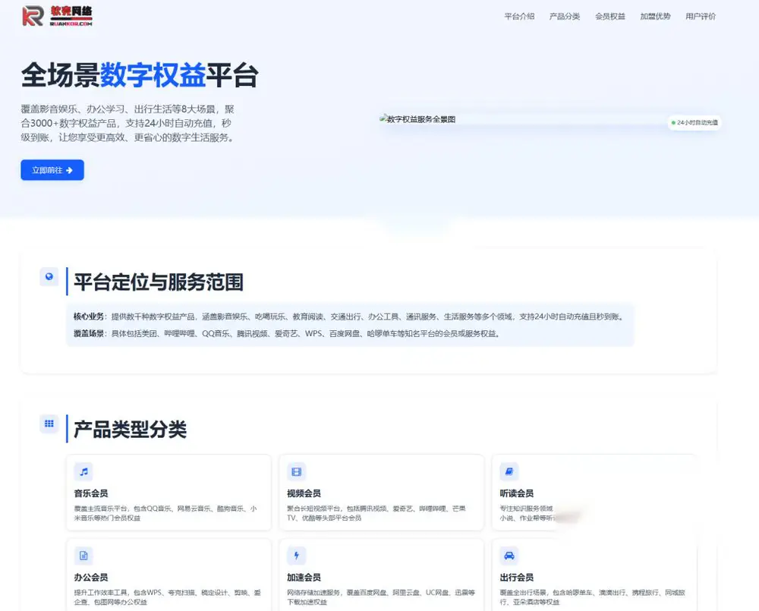
Task: Open 平台介绍 nav item
Action: [519, 17]
